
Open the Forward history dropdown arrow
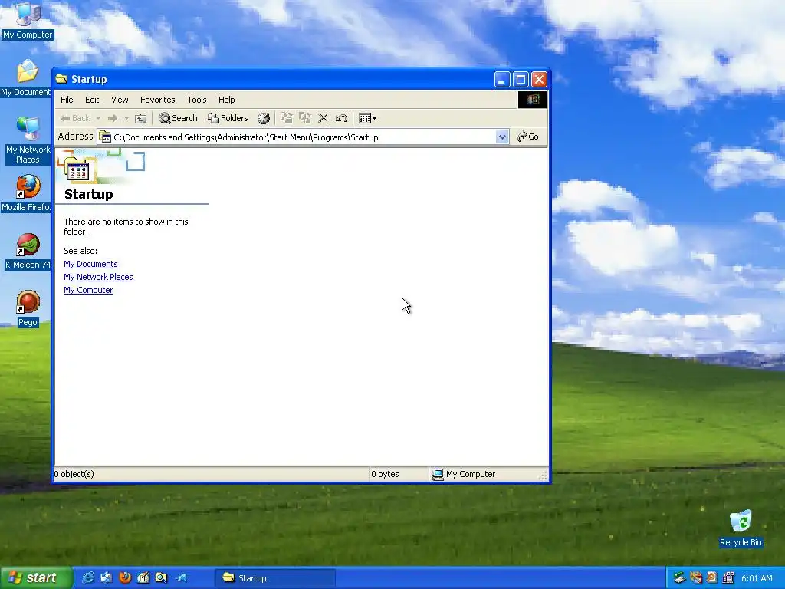click(x=126, y=118)
